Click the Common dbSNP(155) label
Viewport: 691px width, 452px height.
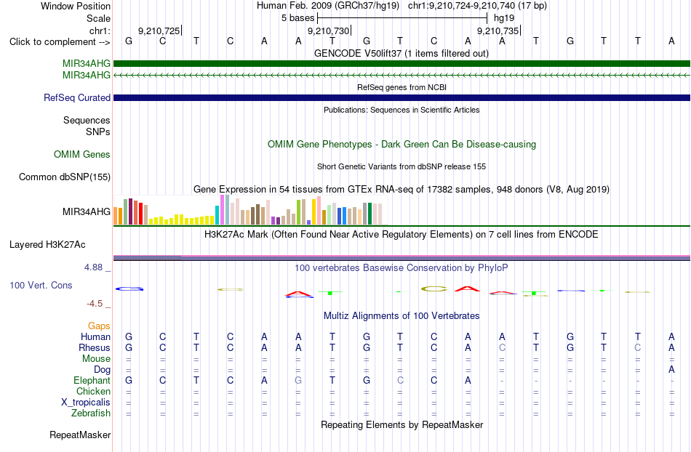click(64, 177)
